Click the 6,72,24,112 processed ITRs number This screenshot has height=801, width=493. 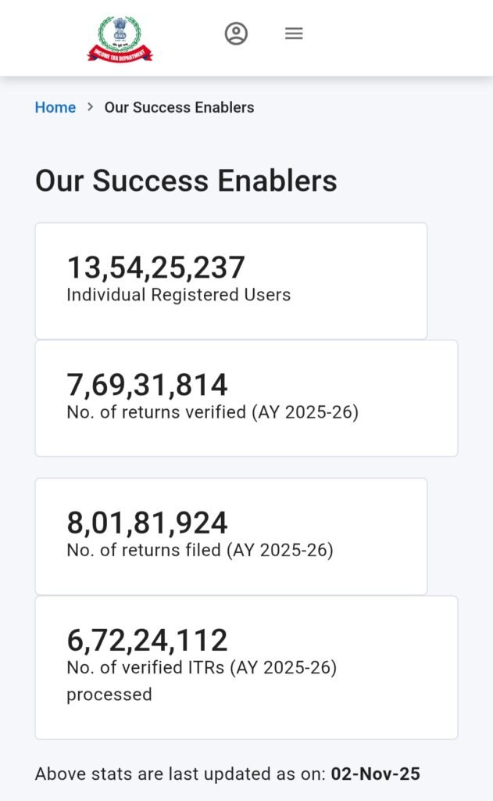(148, 640)
